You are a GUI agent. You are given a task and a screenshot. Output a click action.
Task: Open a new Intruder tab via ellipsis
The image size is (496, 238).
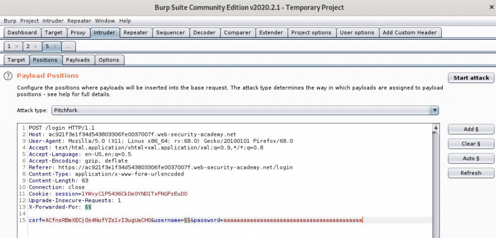coord(68,46)
